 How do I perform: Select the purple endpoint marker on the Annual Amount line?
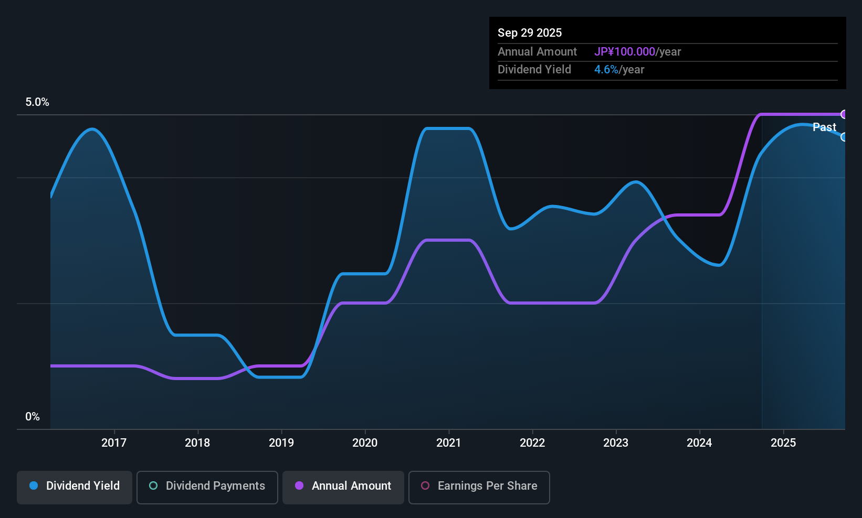pos(844,114)
